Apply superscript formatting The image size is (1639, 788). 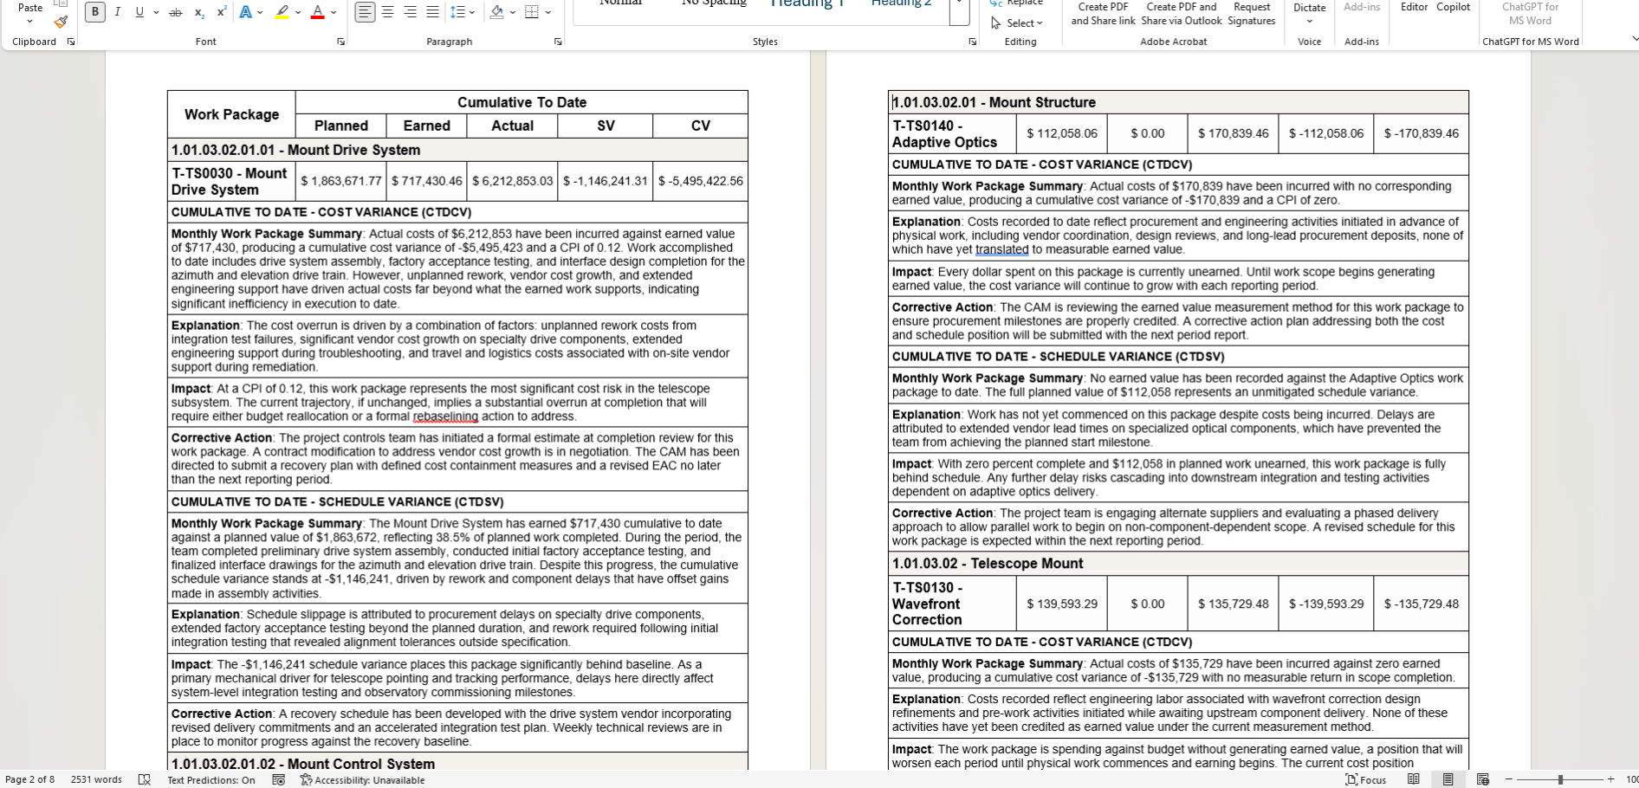point(222,12)
